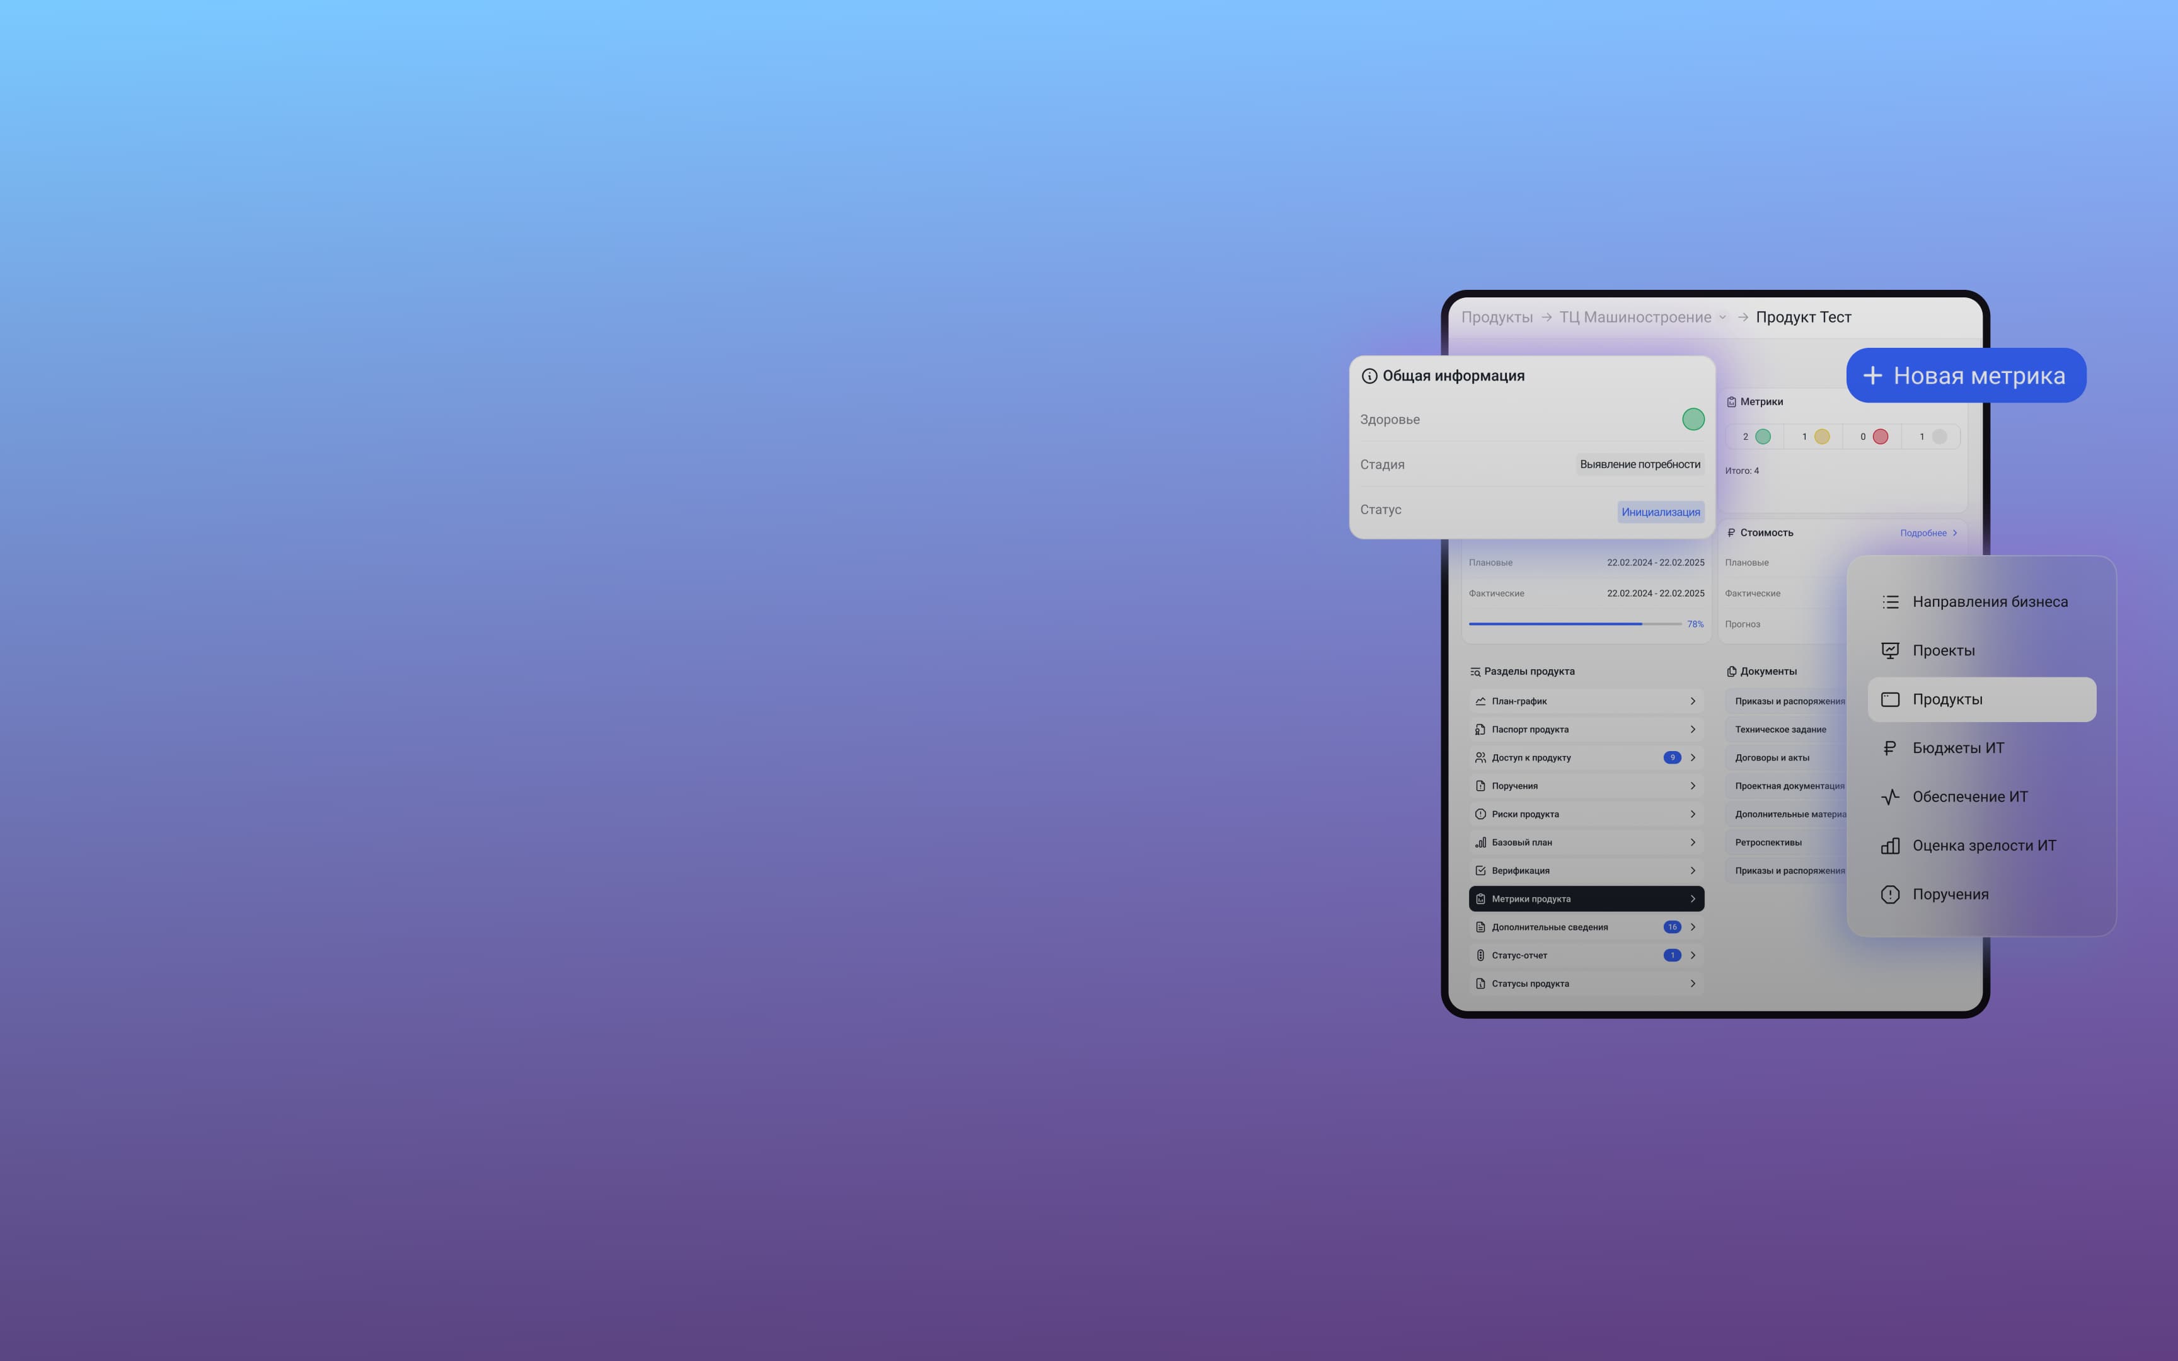Click the alert icon beside Поручения menu item
The height and width of the screenshot is (1361, 2178).
(x=1890, y=894)
